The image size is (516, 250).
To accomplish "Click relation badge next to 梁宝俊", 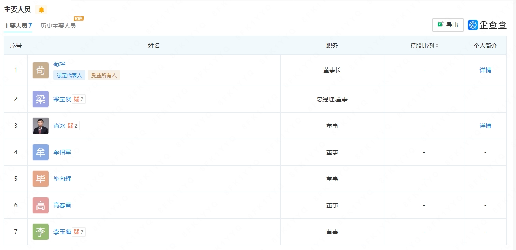I will tap(79, 99).
